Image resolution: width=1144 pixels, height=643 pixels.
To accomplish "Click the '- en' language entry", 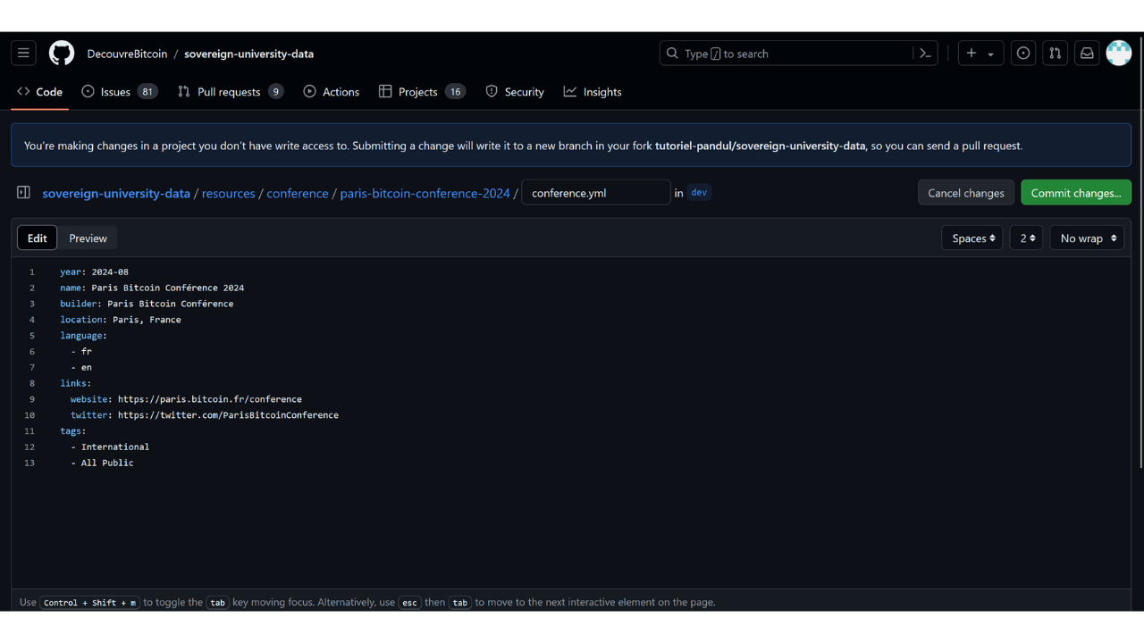I will (x=81, y=367).
